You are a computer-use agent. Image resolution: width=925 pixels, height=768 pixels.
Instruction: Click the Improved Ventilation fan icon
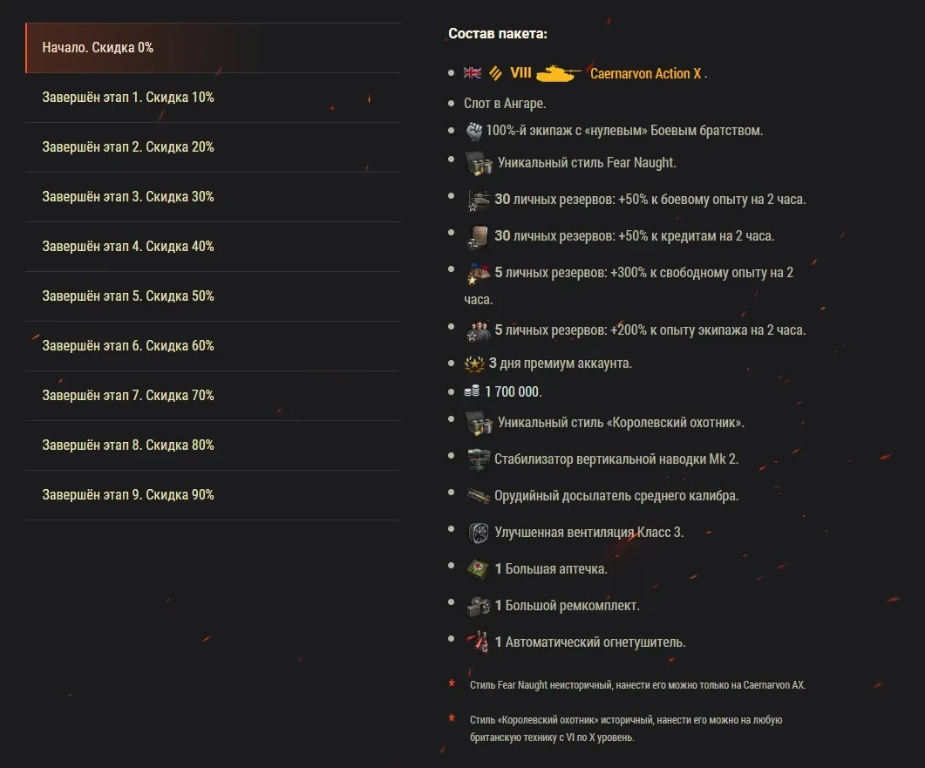tap(478, 532)
